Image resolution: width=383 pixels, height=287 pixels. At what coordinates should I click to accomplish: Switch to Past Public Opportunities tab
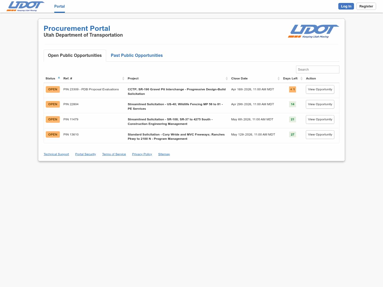click(x=137, y=56)
